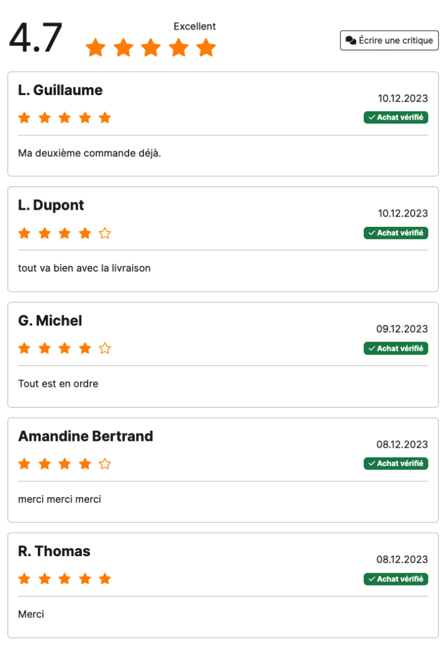
Task: Click the empty fifth star in G. Michel review
Action: [104, 348]
